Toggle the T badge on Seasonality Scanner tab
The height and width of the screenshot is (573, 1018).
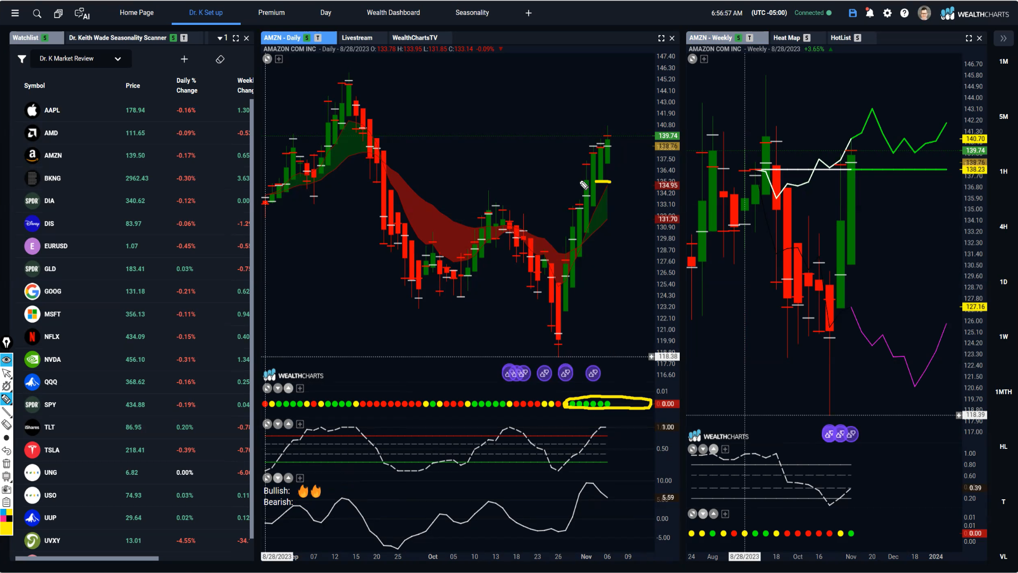(x=183, y=38)
